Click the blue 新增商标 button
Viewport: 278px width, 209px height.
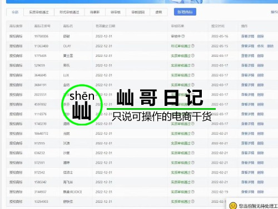click(185, 12)
